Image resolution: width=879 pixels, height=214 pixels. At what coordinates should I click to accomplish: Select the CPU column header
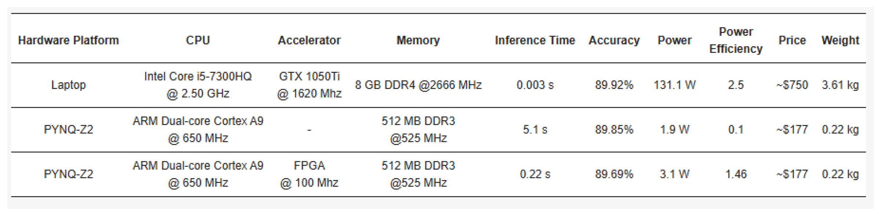click(x=198, y=40)
